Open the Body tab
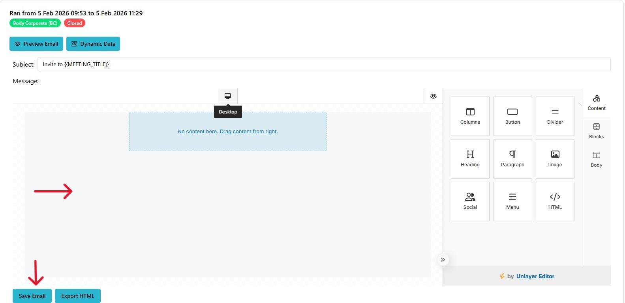The image size is (625, 303). click(596, 159)
